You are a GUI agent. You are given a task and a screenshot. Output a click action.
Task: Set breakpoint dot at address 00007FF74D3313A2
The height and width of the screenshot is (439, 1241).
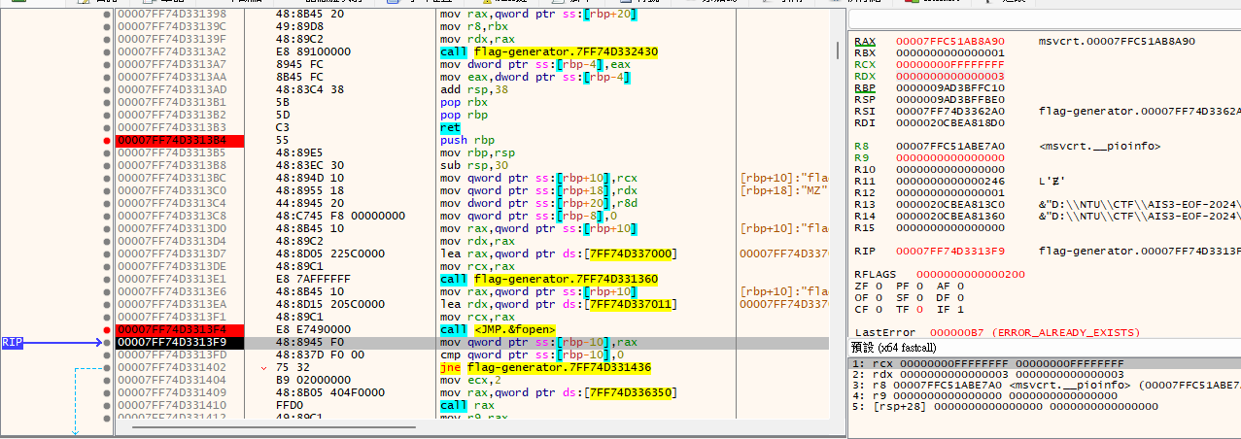(x=107, y=51)
